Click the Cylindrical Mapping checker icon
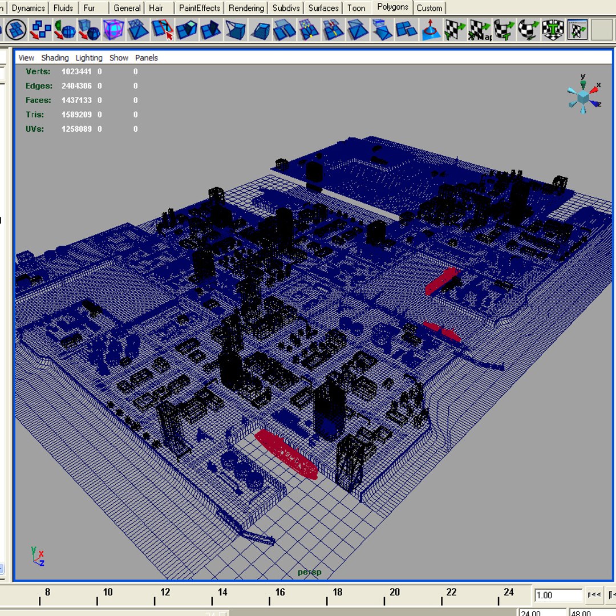Image resolution: width=616 pixels, height=616 pixels. point(504,30)
